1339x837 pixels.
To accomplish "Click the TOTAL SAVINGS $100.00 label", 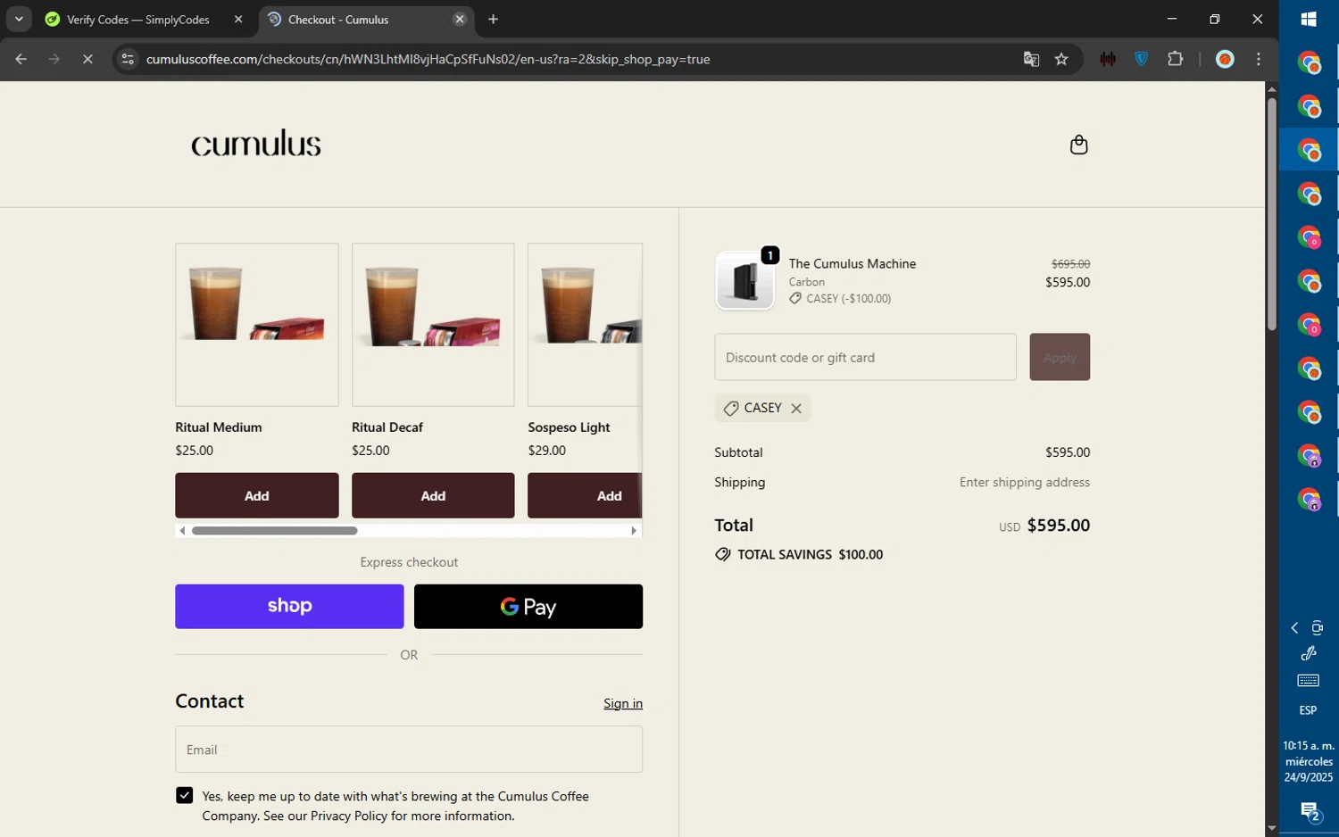I will pos(810,554).
